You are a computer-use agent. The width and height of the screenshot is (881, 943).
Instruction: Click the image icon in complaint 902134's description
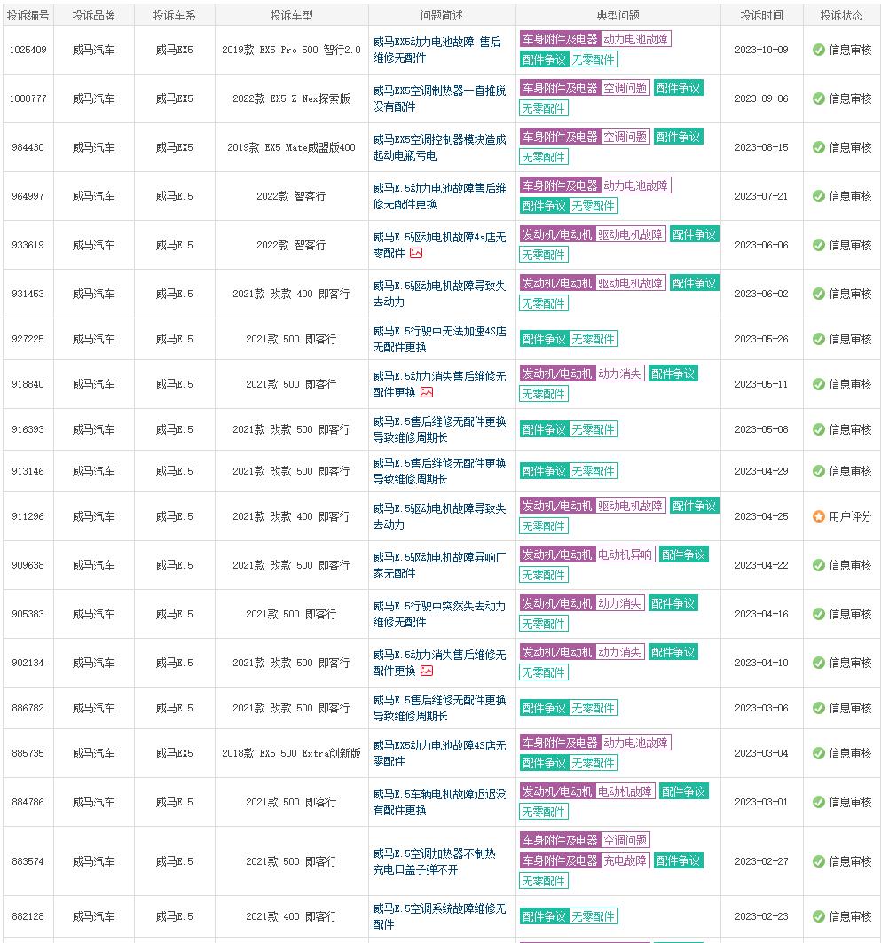click(427, 671)
